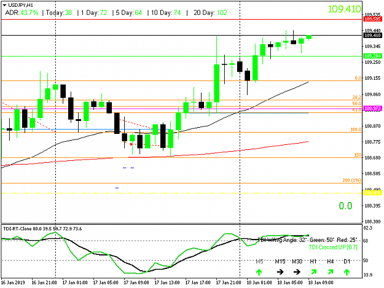Select the M30 timeframe label

pos(297,262)
